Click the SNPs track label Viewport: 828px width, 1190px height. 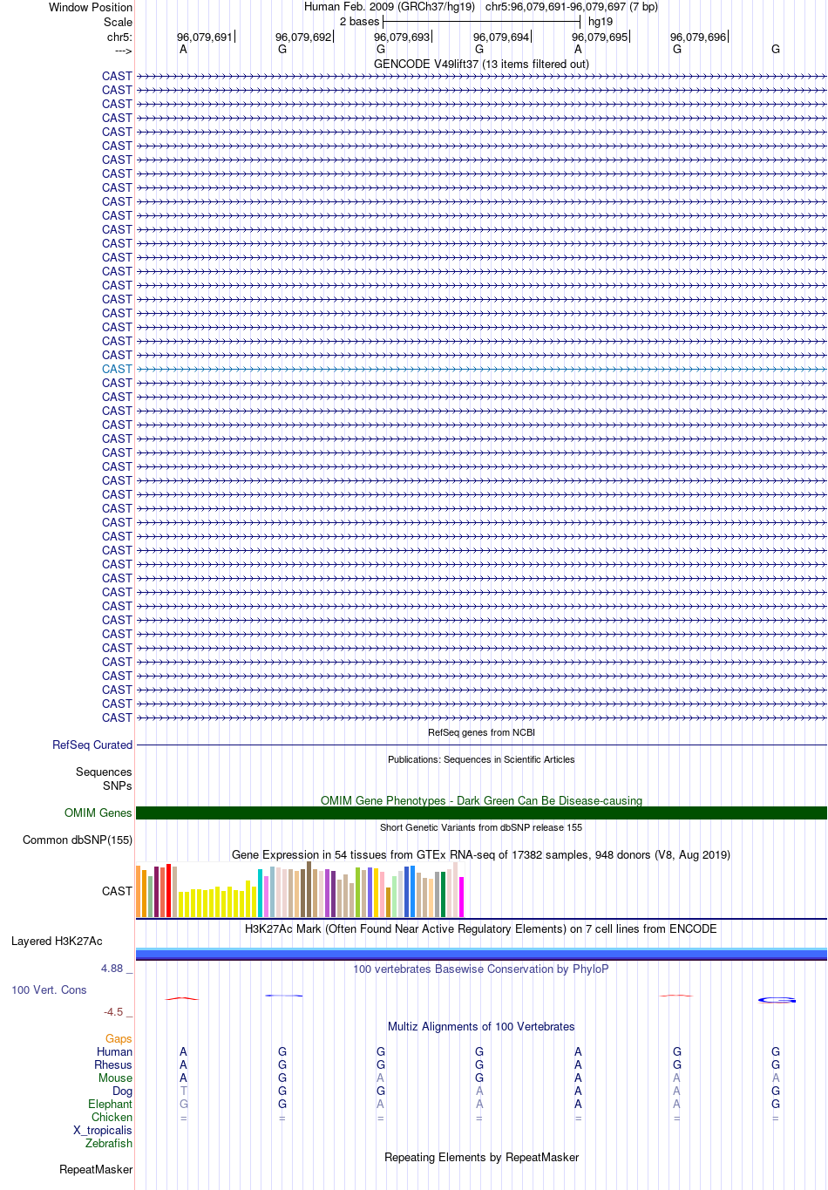coord(117,785)
